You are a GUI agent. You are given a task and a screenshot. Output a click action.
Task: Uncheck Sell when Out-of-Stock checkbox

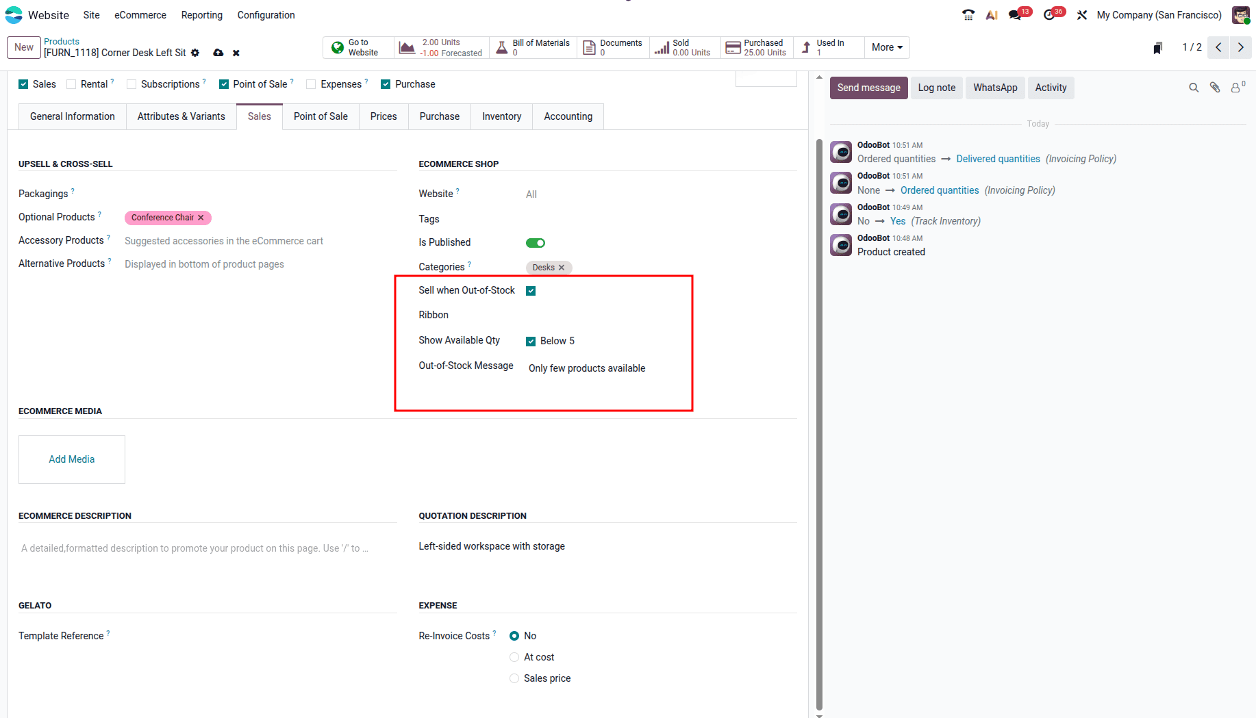[x=531, y=291]
